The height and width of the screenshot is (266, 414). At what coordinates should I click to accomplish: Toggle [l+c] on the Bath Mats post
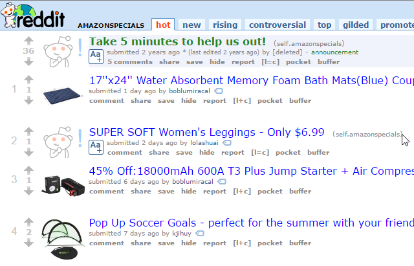242,101
